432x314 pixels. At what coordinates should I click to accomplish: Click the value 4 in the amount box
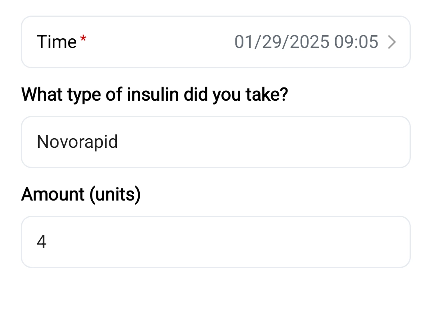coord(42,242)
